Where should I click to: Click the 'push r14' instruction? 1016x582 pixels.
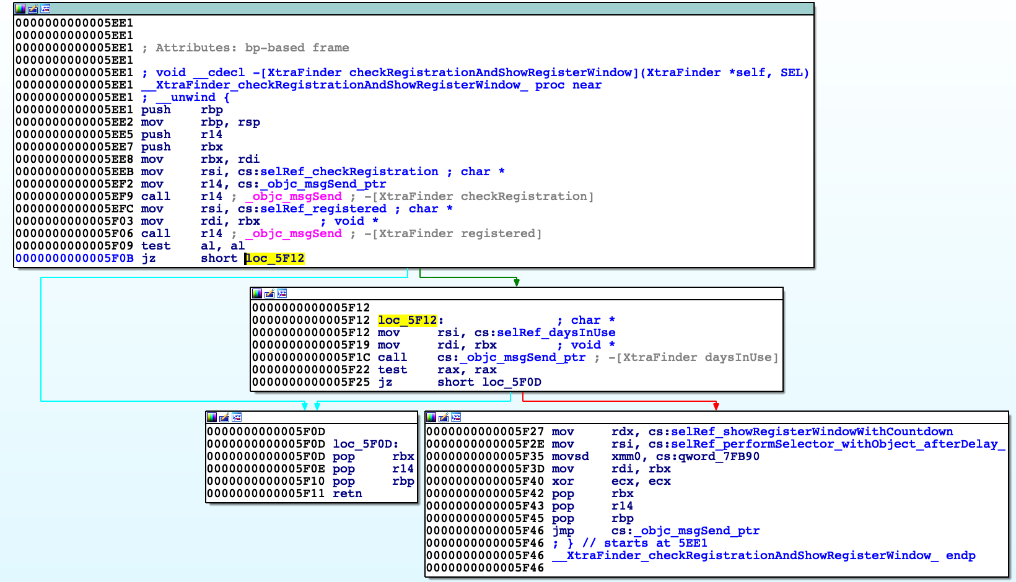[x=182, y=134]
